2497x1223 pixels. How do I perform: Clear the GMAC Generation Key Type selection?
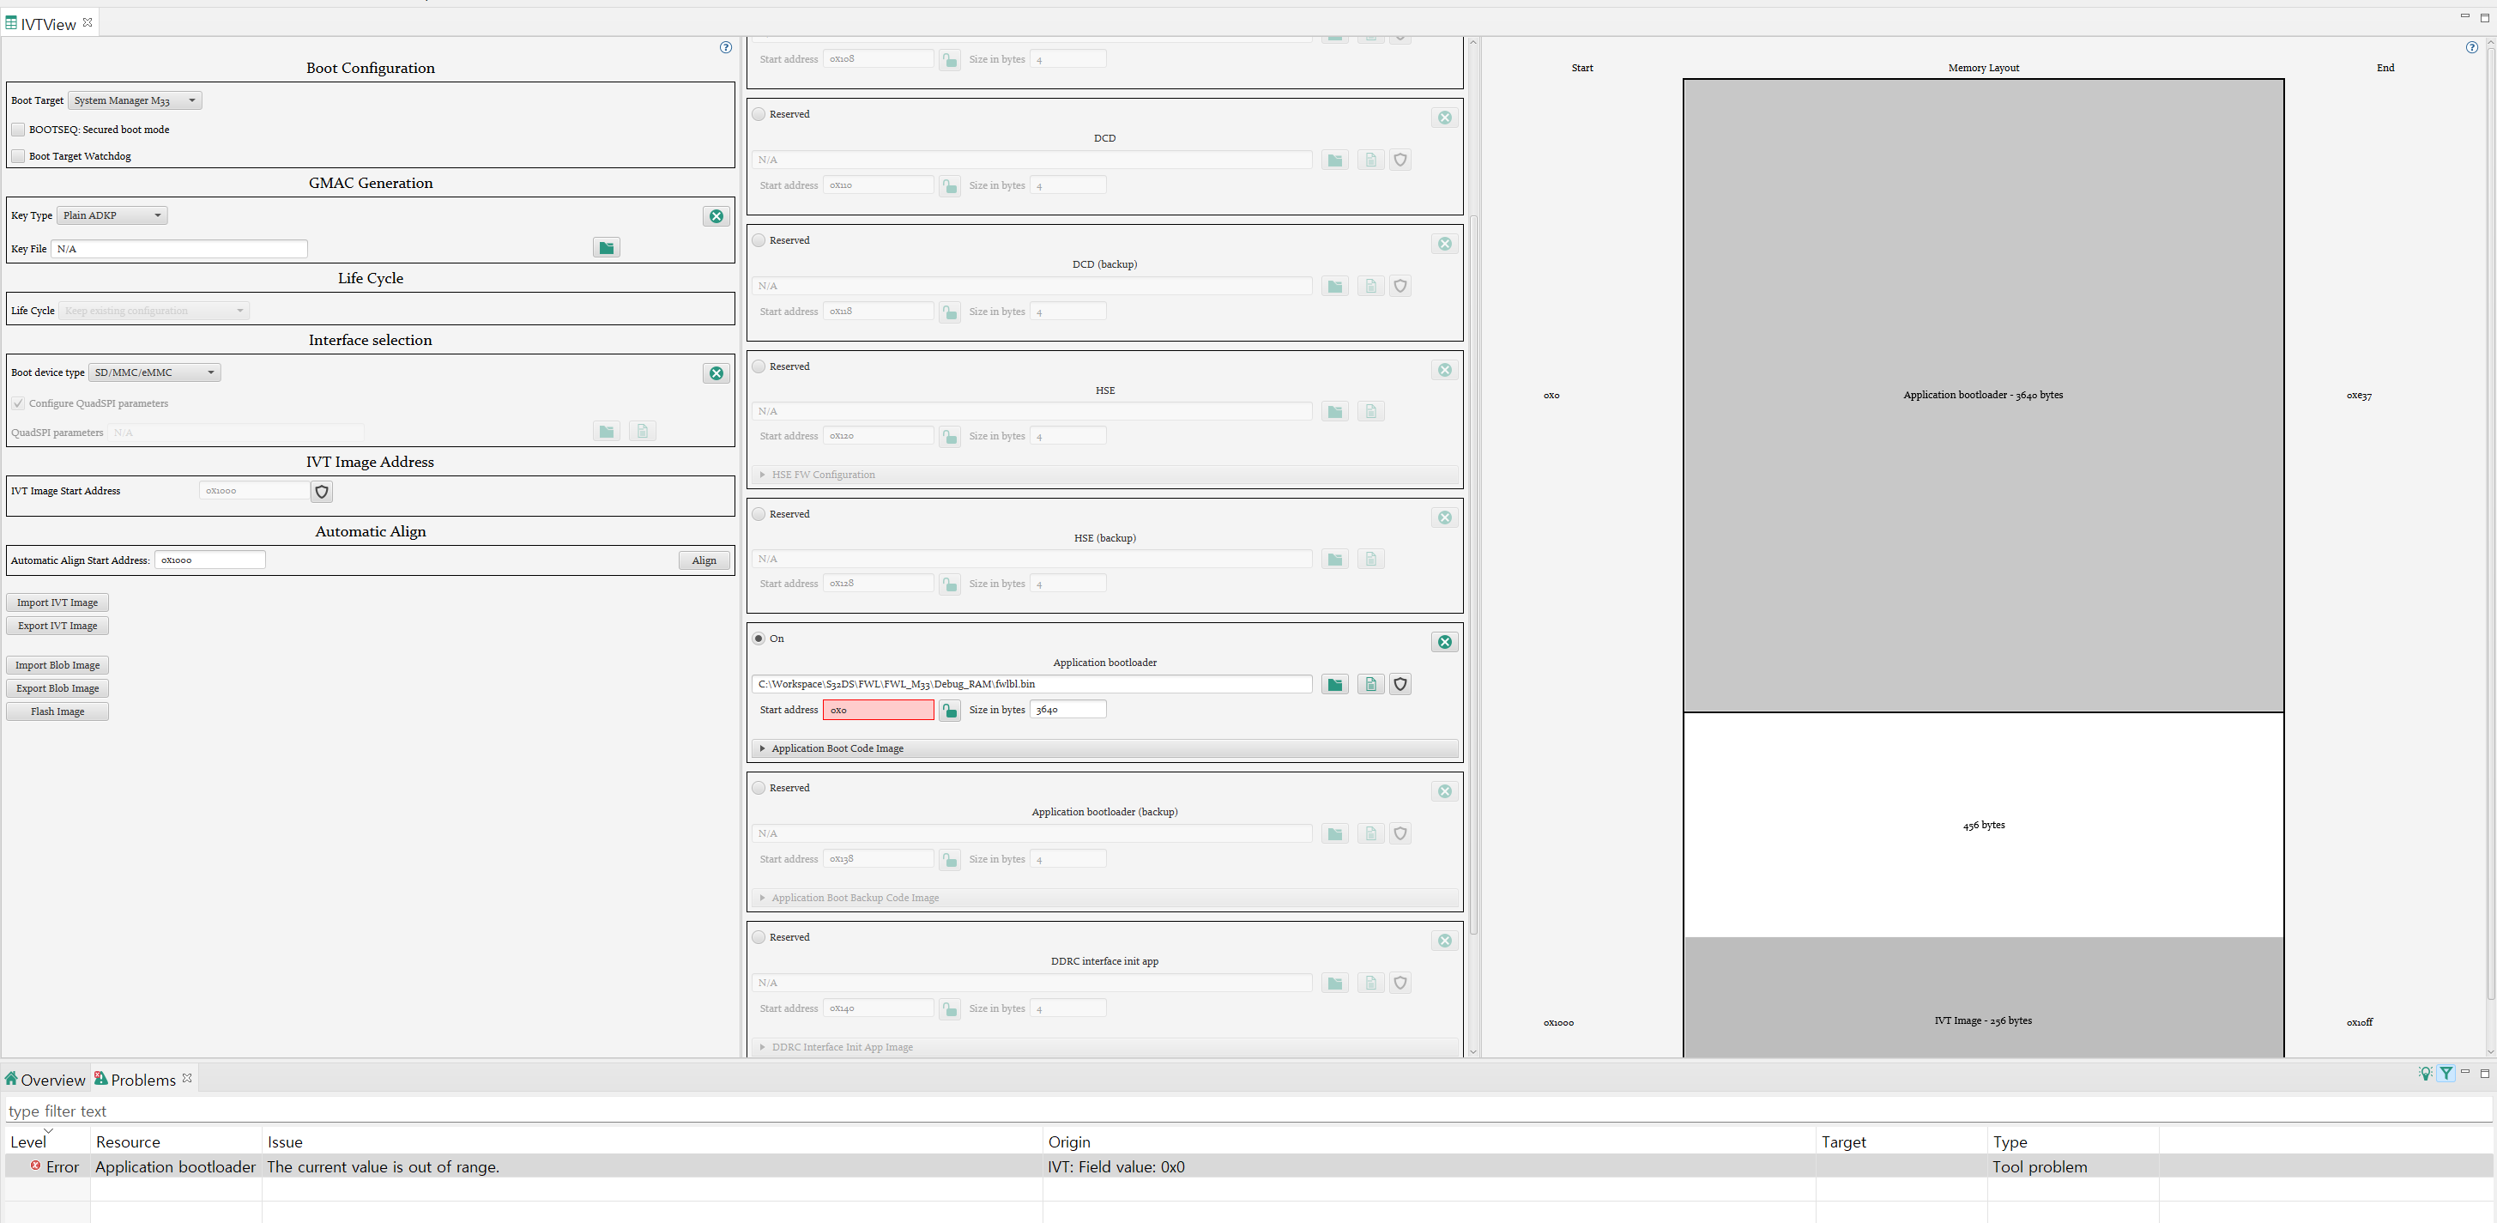[716, 216]
